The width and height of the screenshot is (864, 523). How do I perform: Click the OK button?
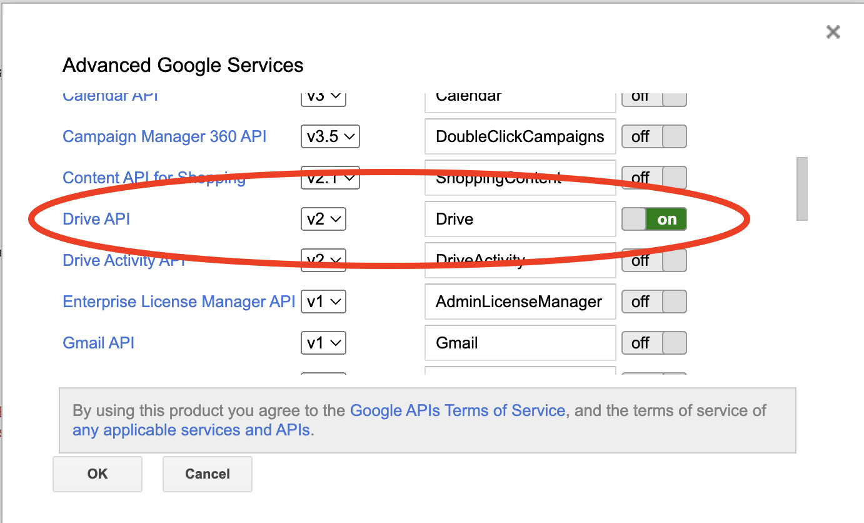98,474
